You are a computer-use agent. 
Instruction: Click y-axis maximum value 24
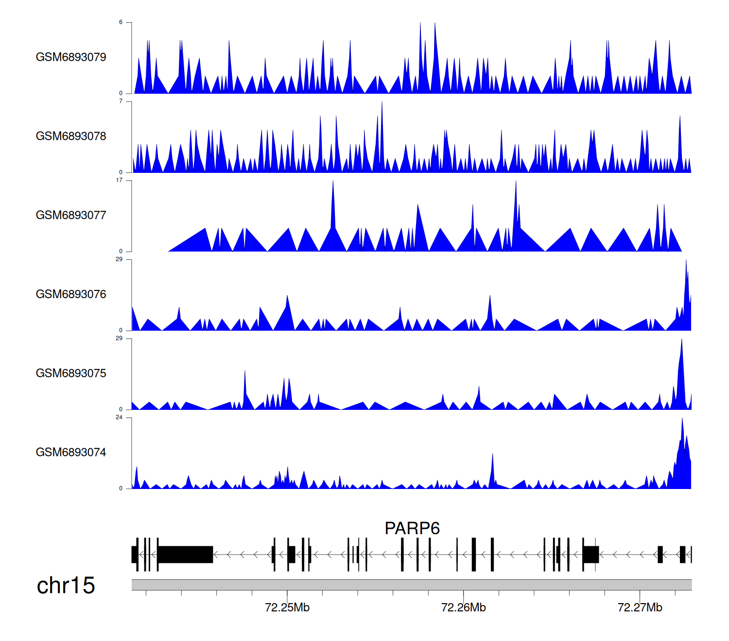[119, 417]
